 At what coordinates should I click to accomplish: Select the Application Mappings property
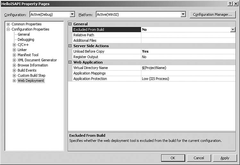[x=106, y=73]
